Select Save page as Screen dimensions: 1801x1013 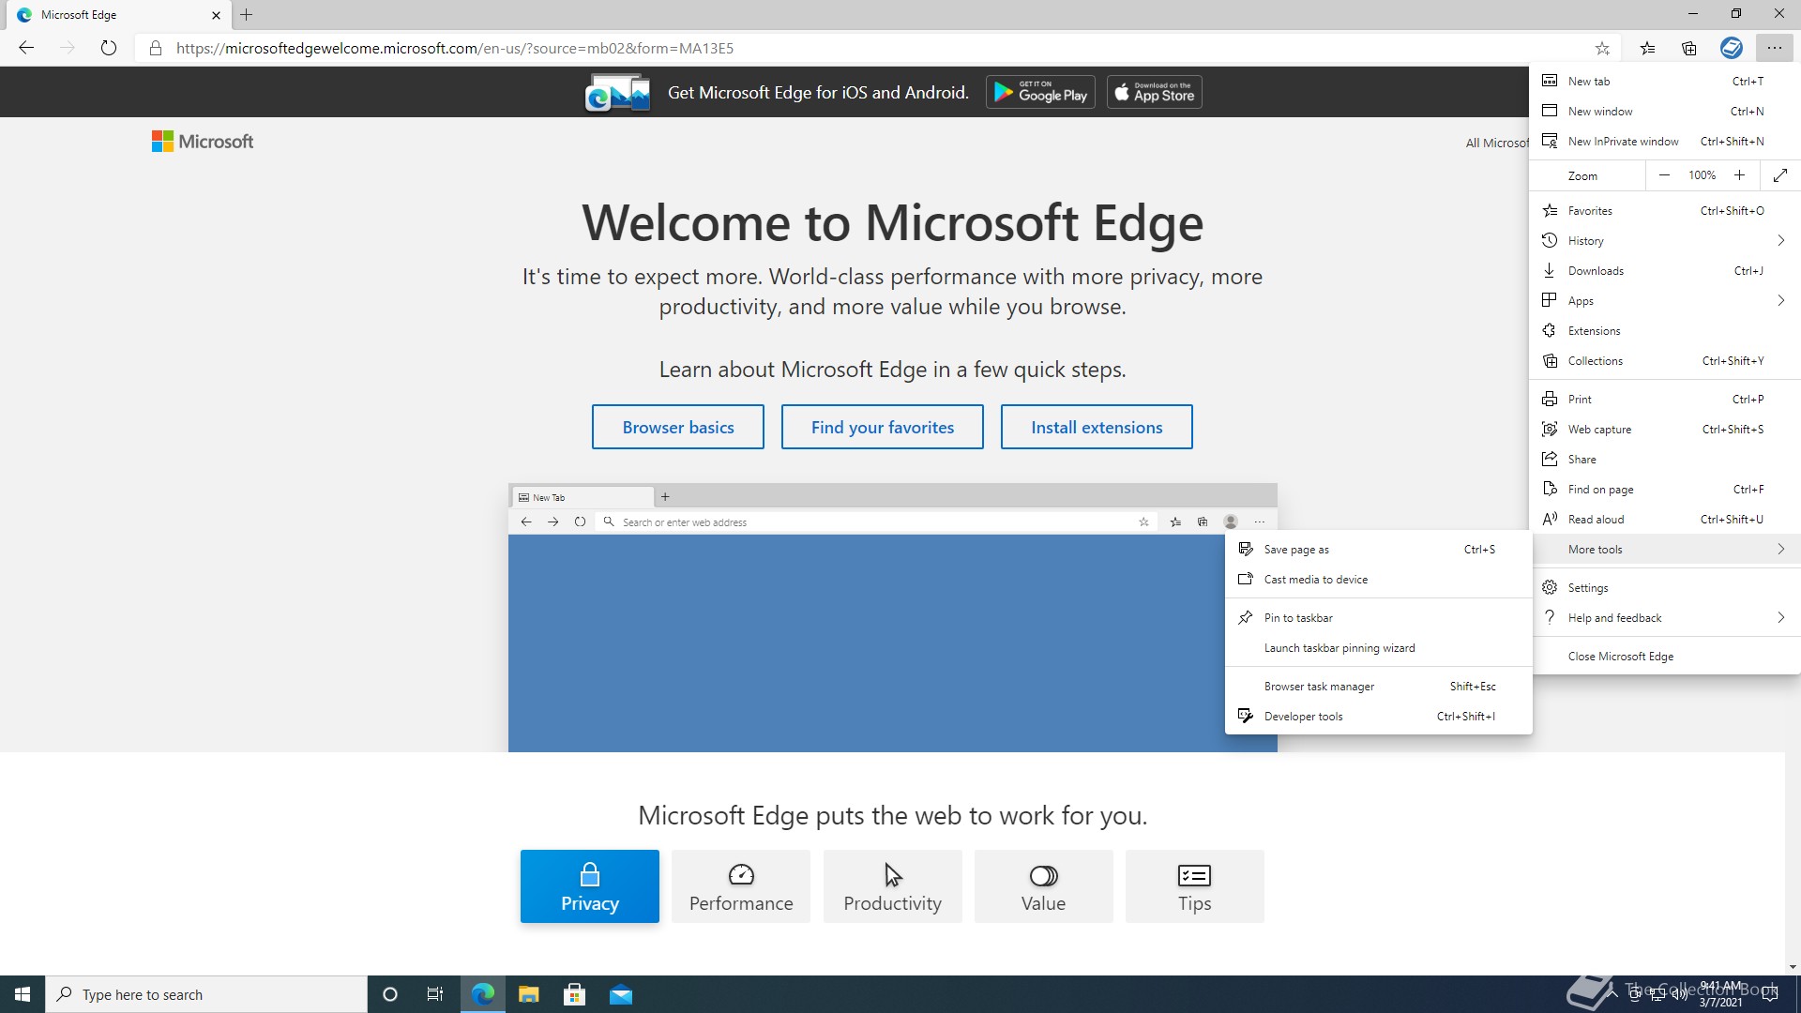click(1379, 550)
